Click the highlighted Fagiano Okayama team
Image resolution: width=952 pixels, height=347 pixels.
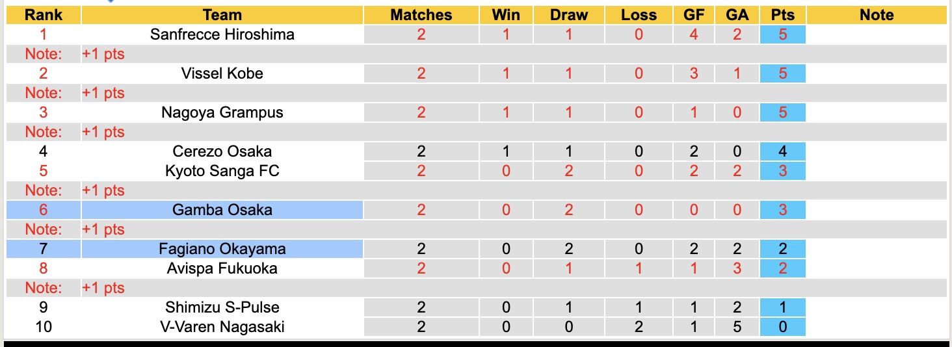pos(222,249)
